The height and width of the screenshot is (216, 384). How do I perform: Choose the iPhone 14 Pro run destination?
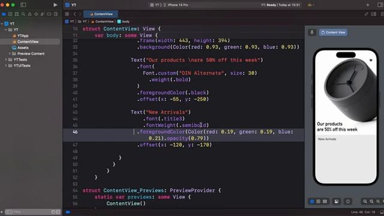[x=176, y=5]
